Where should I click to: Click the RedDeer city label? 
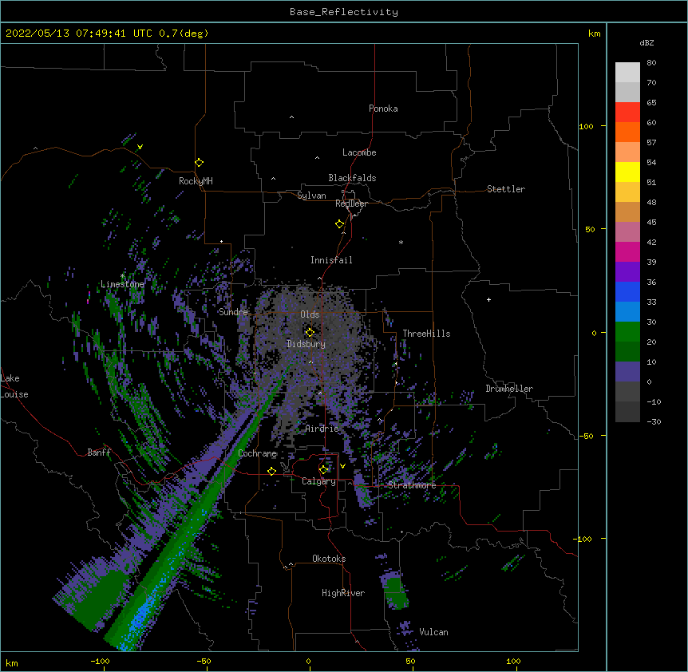point(351,204)
